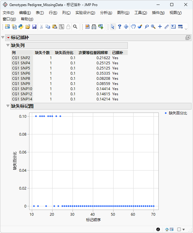Select the Text annotation tool
The image size is (193, 233).
click(173, 27)
